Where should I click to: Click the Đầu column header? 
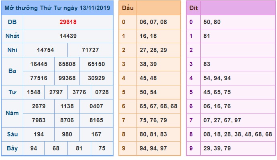point(128,8)
